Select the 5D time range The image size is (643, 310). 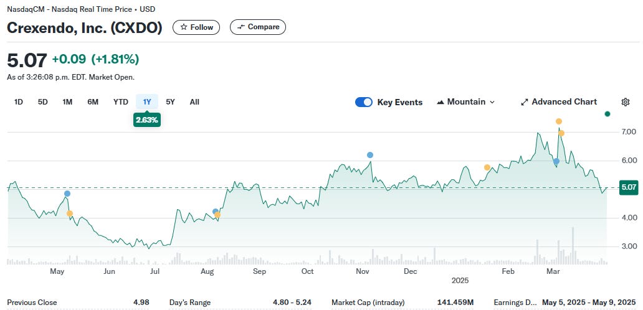point(42,102)
